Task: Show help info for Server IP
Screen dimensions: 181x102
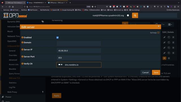Action: [22, 50]
